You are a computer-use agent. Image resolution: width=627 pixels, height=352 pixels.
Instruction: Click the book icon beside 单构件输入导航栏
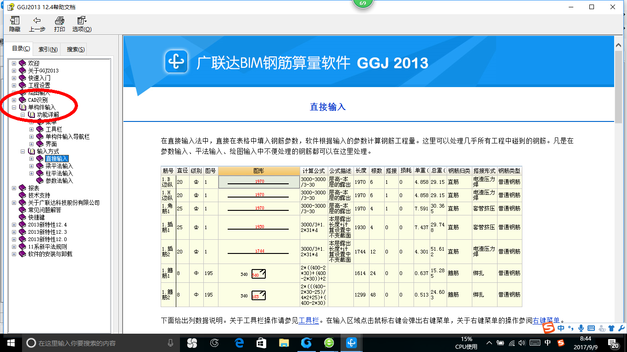click(40, 137)
